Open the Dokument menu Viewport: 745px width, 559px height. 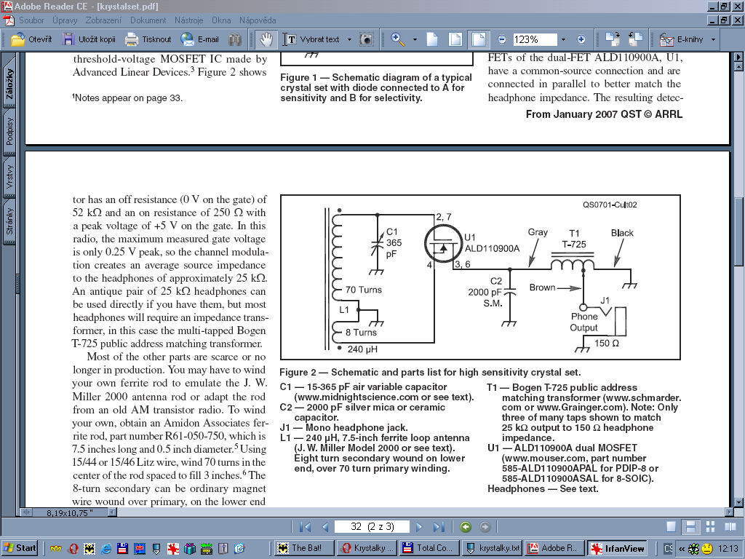pyautogui.click(x=148, y=20)
